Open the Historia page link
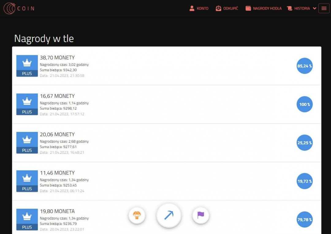 coord(302,8)
